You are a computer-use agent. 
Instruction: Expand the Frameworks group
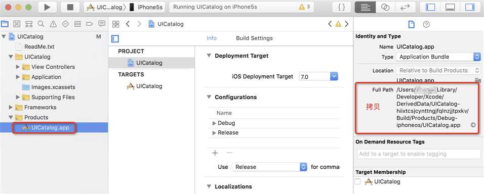pyautogui.click(x=11, y=108)
